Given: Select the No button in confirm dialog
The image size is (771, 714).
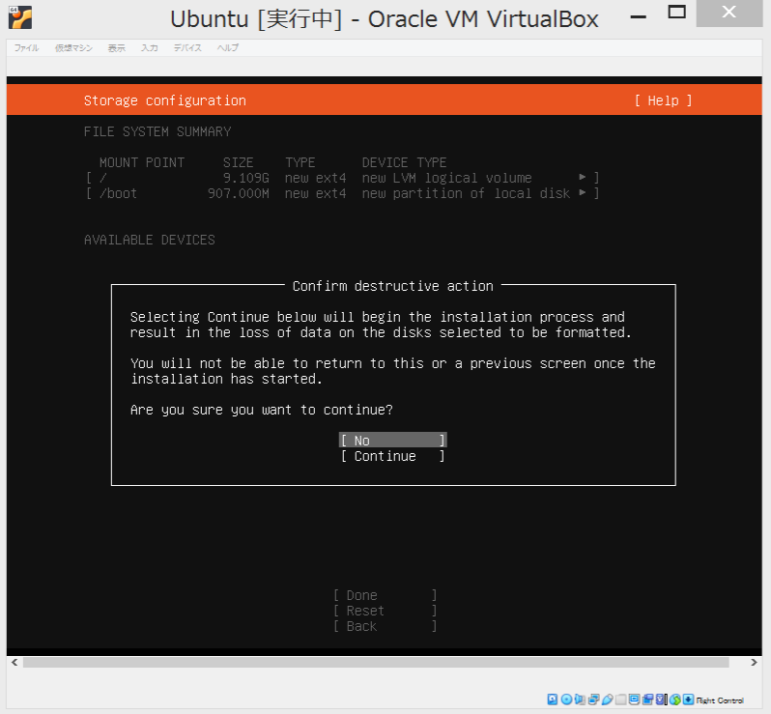Looking at the screenshot, I should [x=393, y=441].
